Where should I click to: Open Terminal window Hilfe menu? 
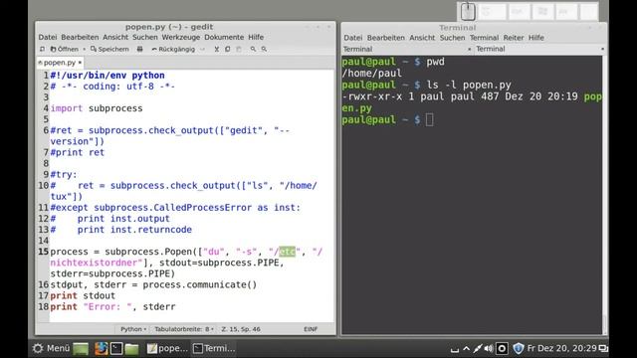tap(536, 38)
